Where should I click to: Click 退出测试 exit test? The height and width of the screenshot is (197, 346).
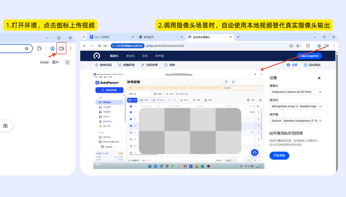(312, 65)
